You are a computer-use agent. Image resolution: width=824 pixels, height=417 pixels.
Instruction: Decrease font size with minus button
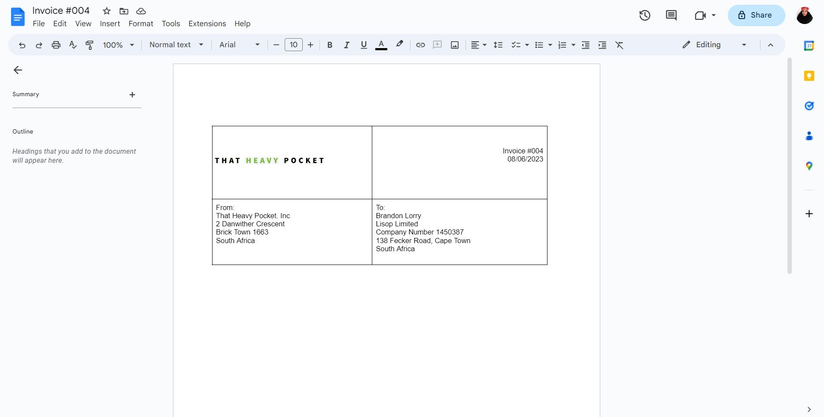[x=276, y=45]
